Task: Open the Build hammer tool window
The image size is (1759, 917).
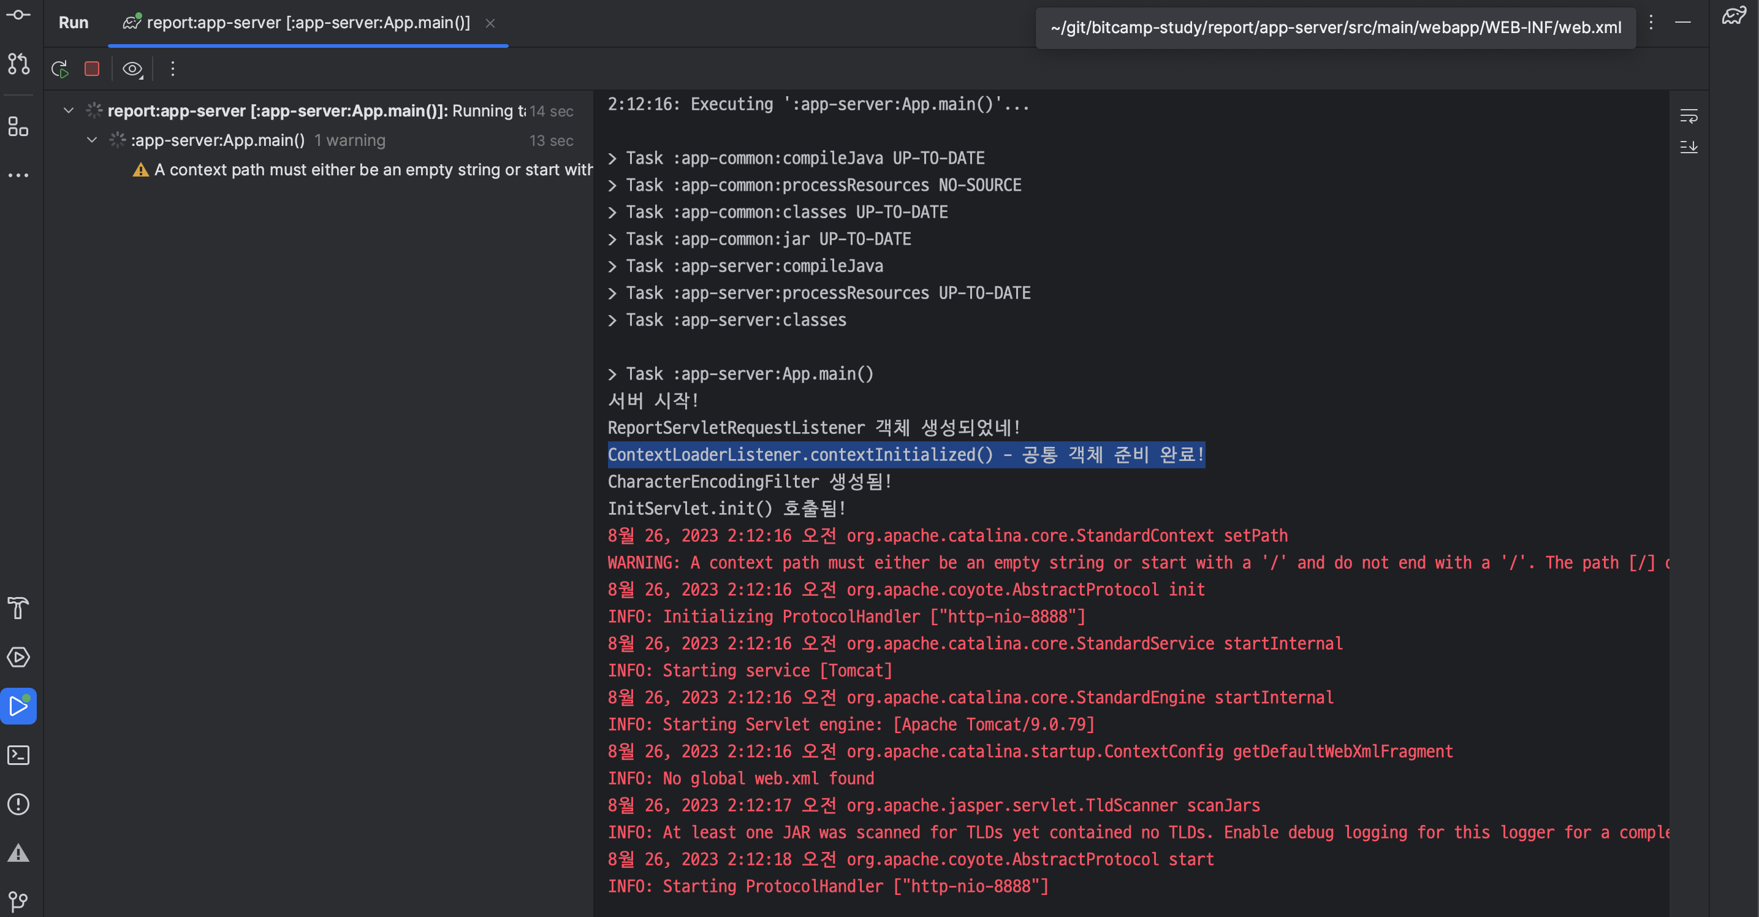Action: pos(18,607)
